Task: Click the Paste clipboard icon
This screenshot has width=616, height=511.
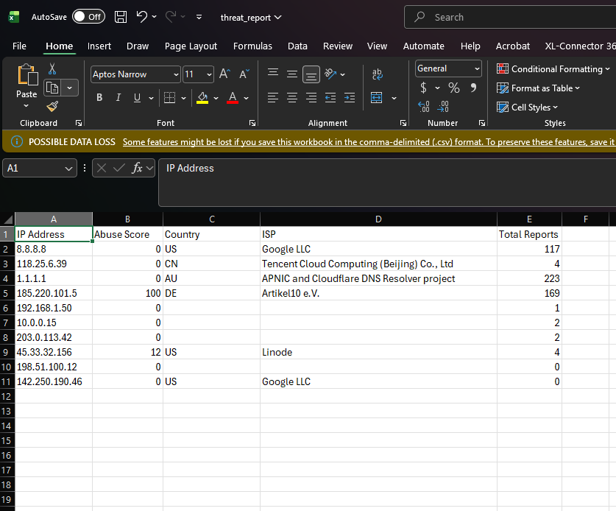Action: (27, 74)
